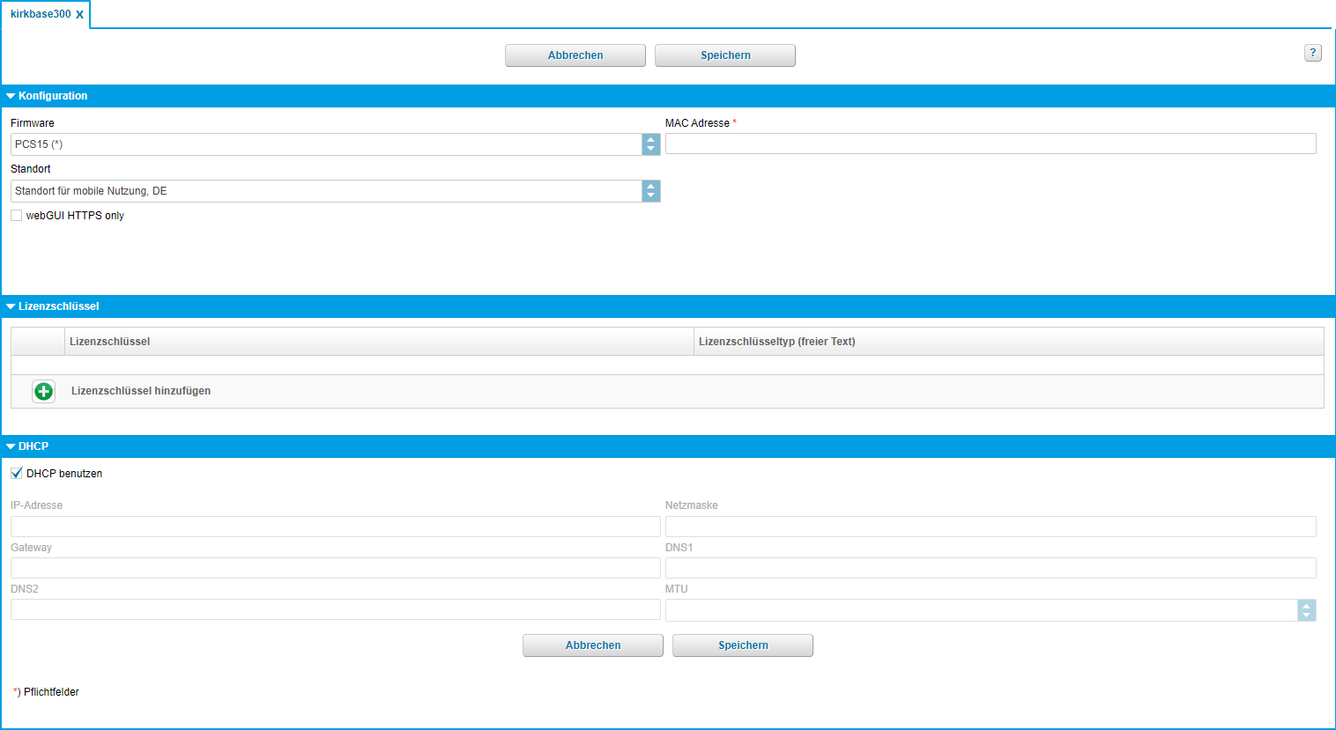
Task: Click the Standort label
Action: tap(31, 169)
